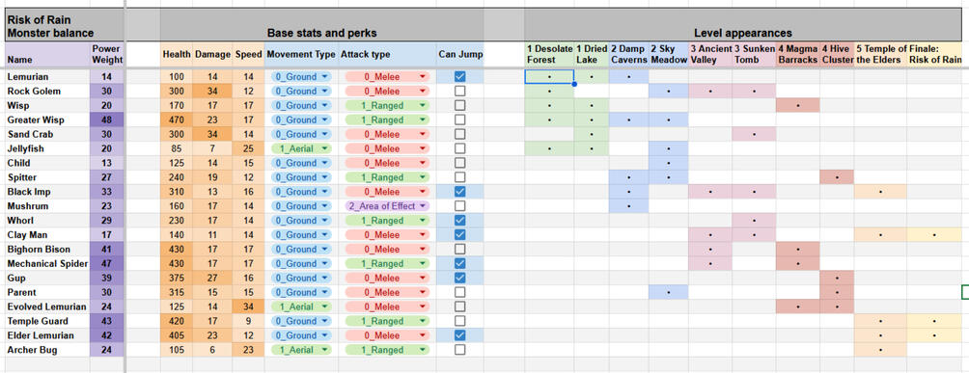Check the Can Jump box for Rock Golem

coord(459,92)
